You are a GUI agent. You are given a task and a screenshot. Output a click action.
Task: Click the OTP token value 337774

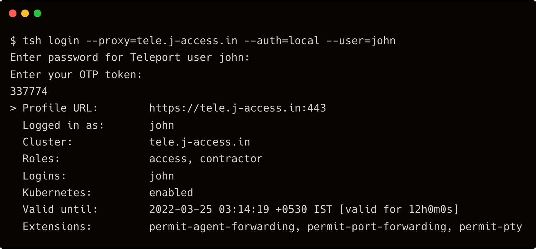(29, 91)
